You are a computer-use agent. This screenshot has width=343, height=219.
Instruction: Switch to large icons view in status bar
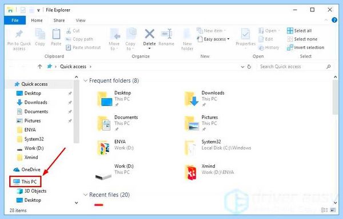click(333, 210)
